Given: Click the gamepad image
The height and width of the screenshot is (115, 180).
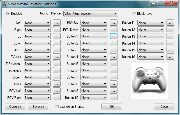Looking at the screenshot, I should (x=149, y=81).
